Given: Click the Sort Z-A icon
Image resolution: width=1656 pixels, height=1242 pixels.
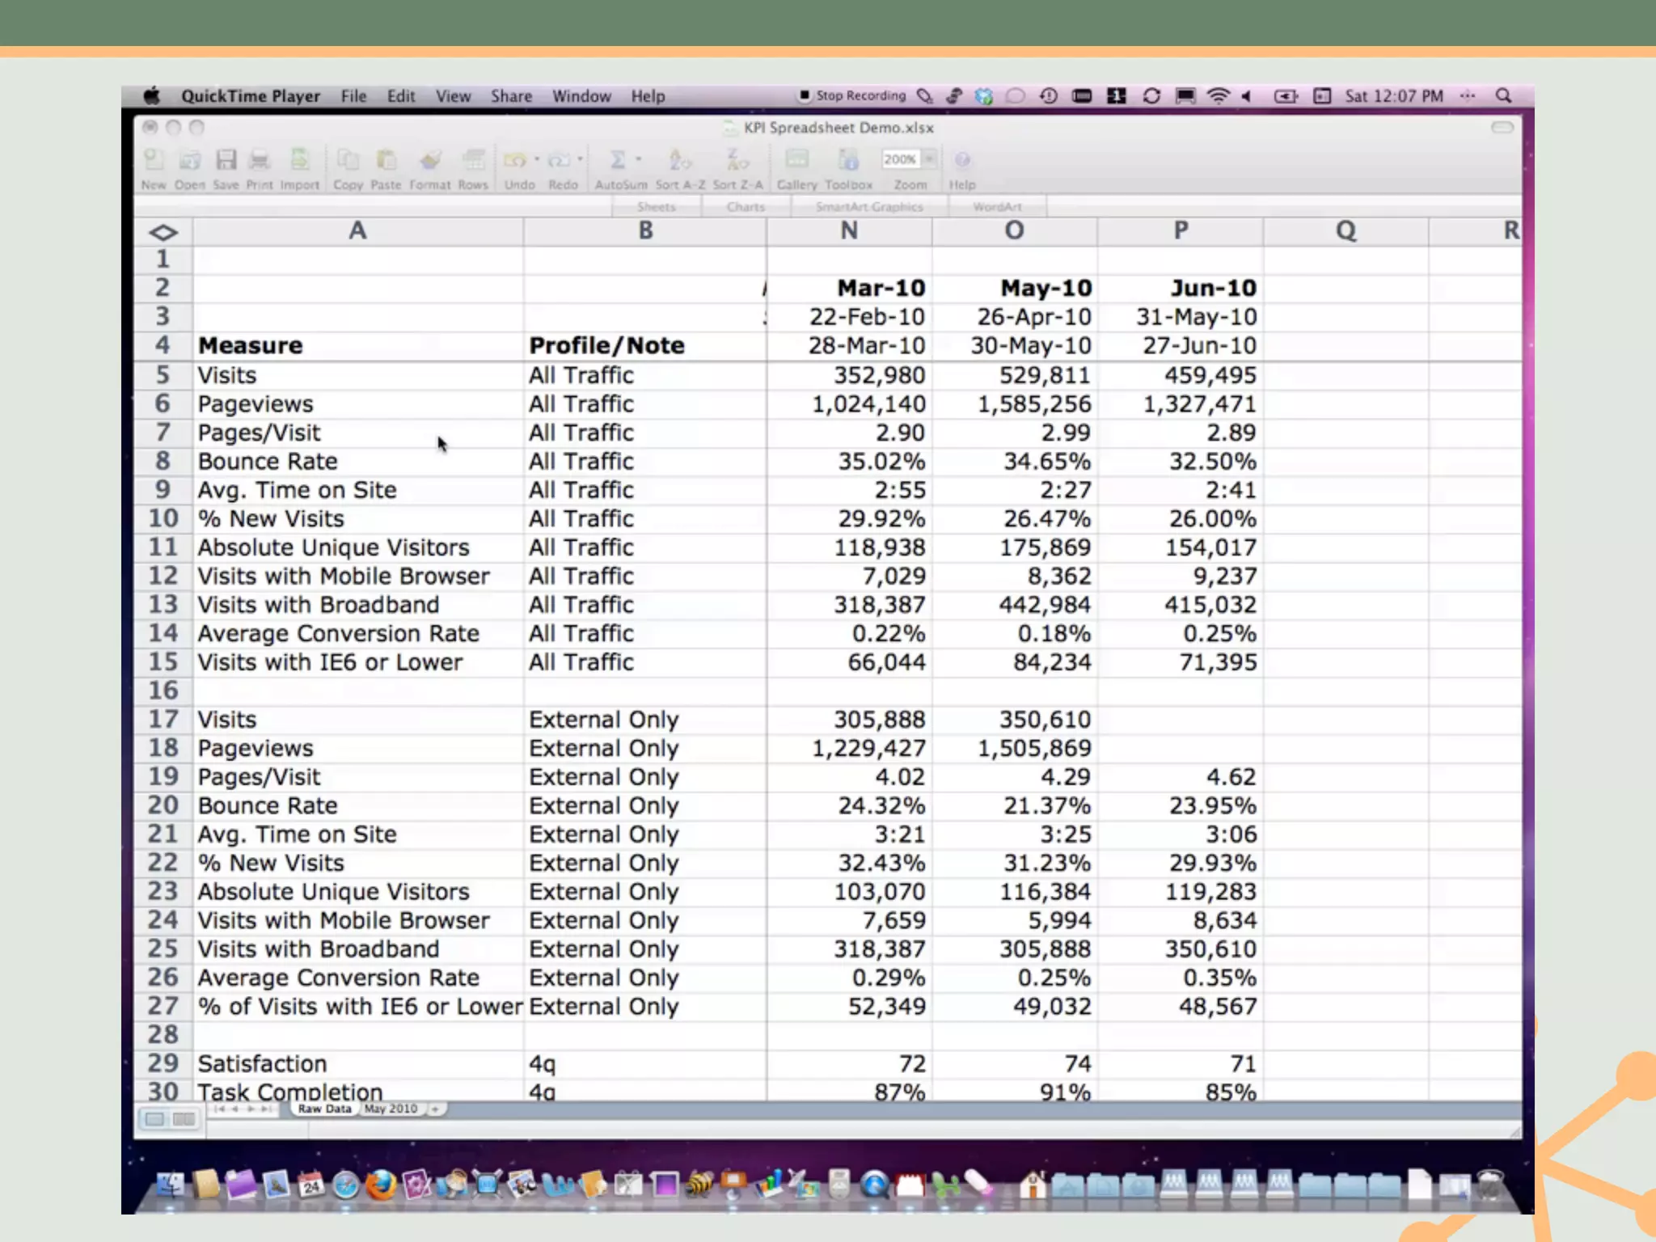Looking at the screenshot, I should pyautogui.click(x=737, y=160).
